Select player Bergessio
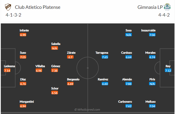175x114 pixels. point(73,79)
